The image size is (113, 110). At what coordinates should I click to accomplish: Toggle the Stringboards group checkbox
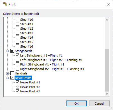pos(12,51)
